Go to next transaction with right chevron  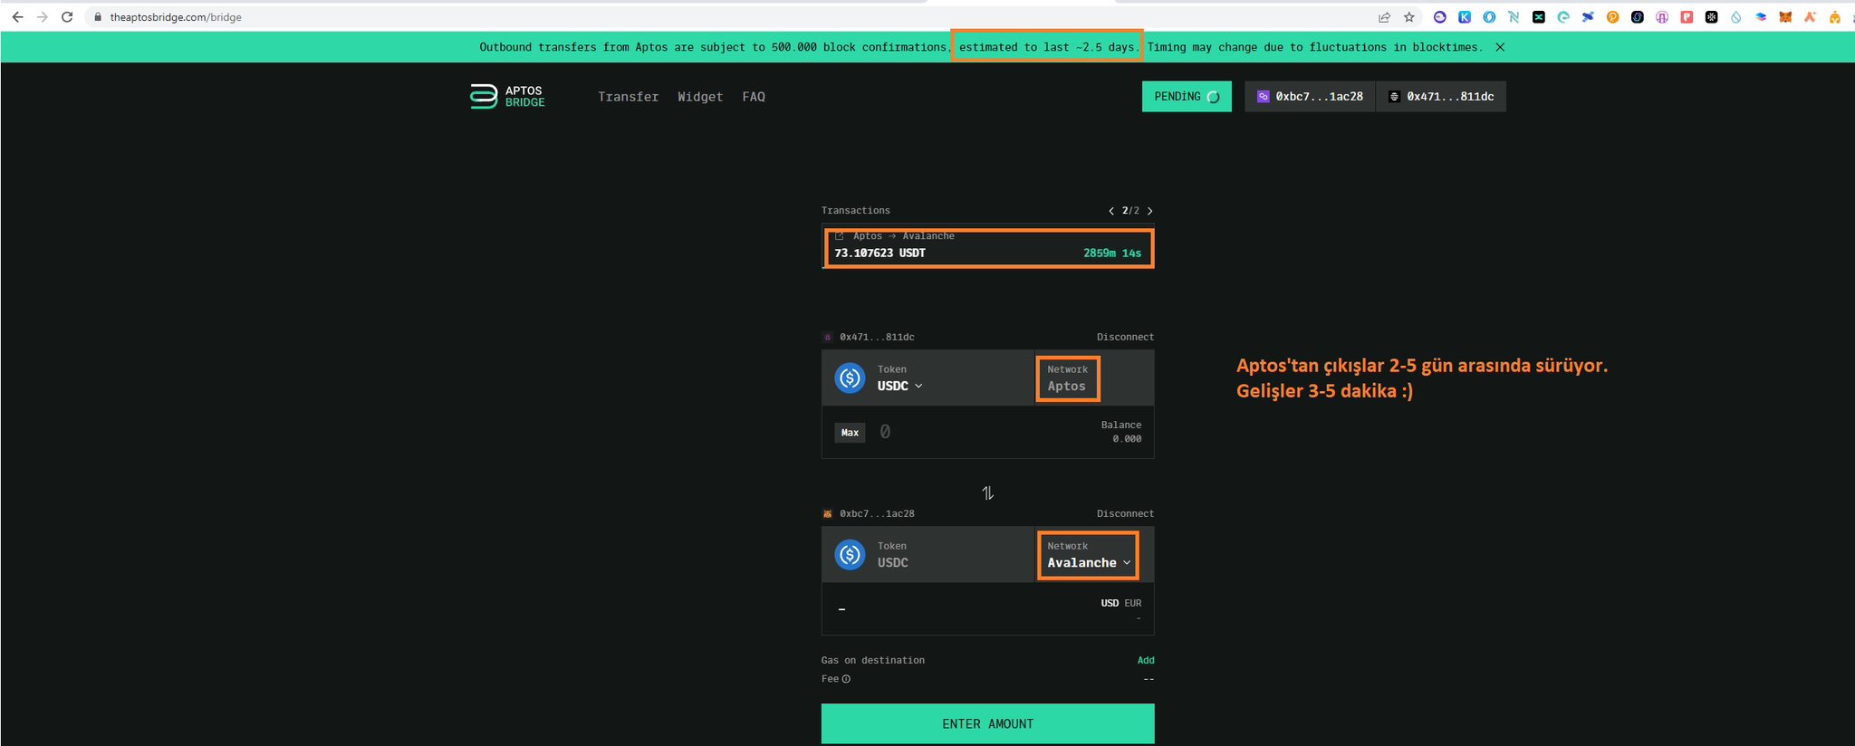1149,211
